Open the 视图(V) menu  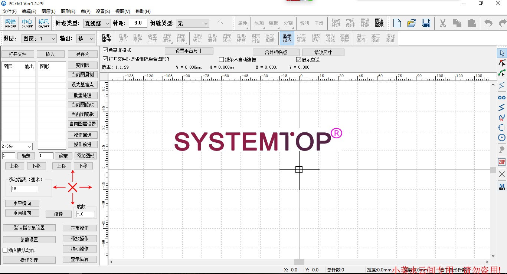point(122,11)
